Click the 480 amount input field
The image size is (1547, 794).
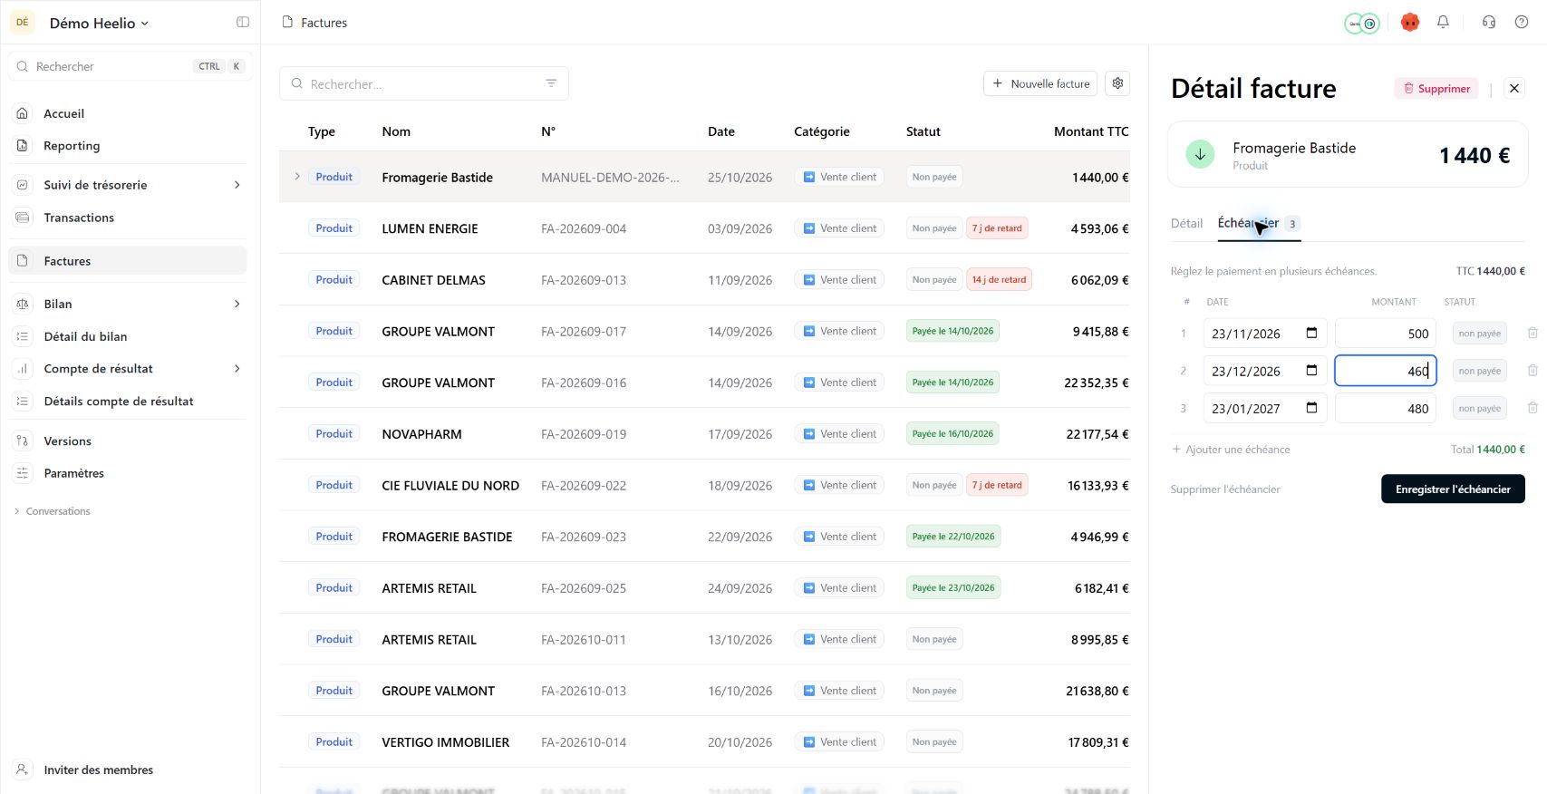click(x=1385, y=409)
